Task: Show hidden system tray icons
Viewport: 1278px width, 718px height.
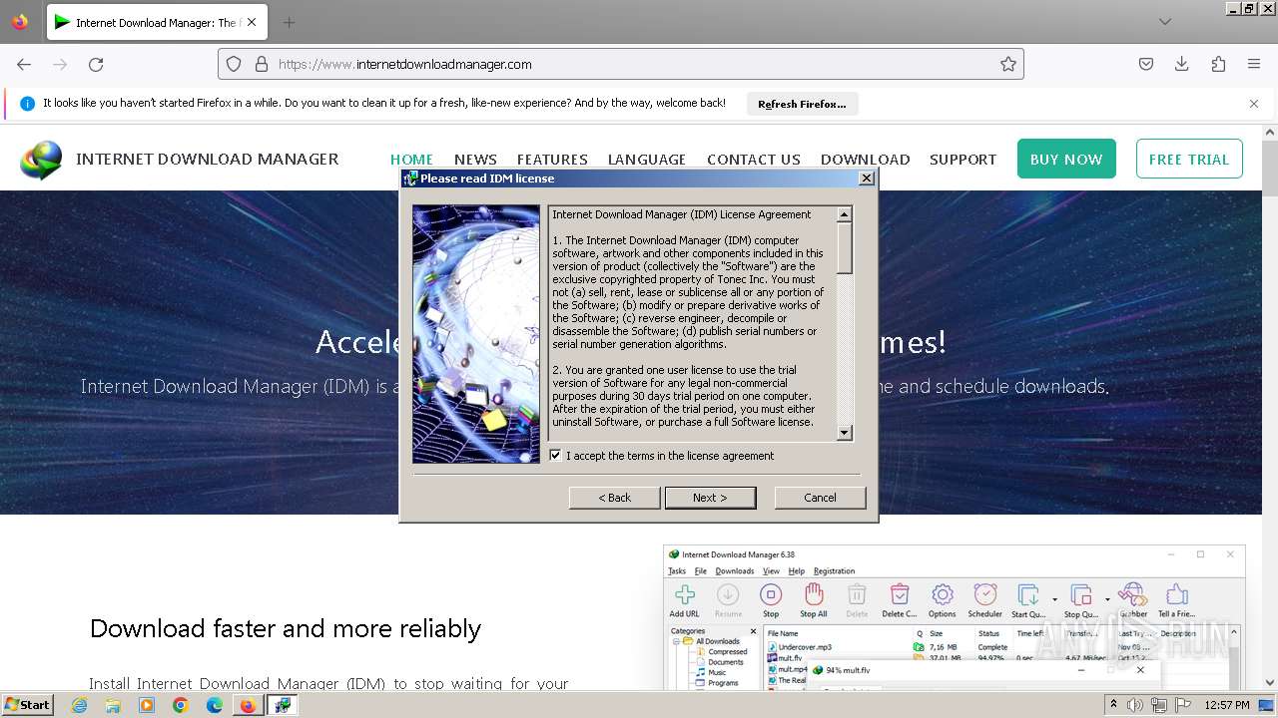Action: click(1113, 705)
